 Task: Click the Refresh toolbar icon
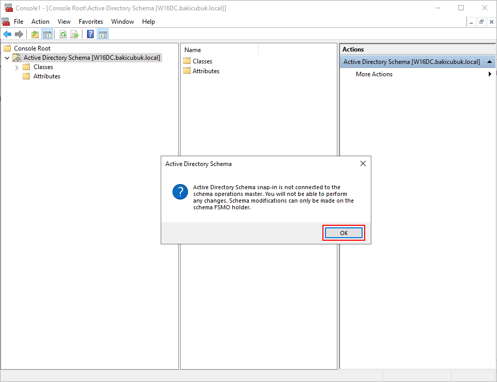pos(63,34)
